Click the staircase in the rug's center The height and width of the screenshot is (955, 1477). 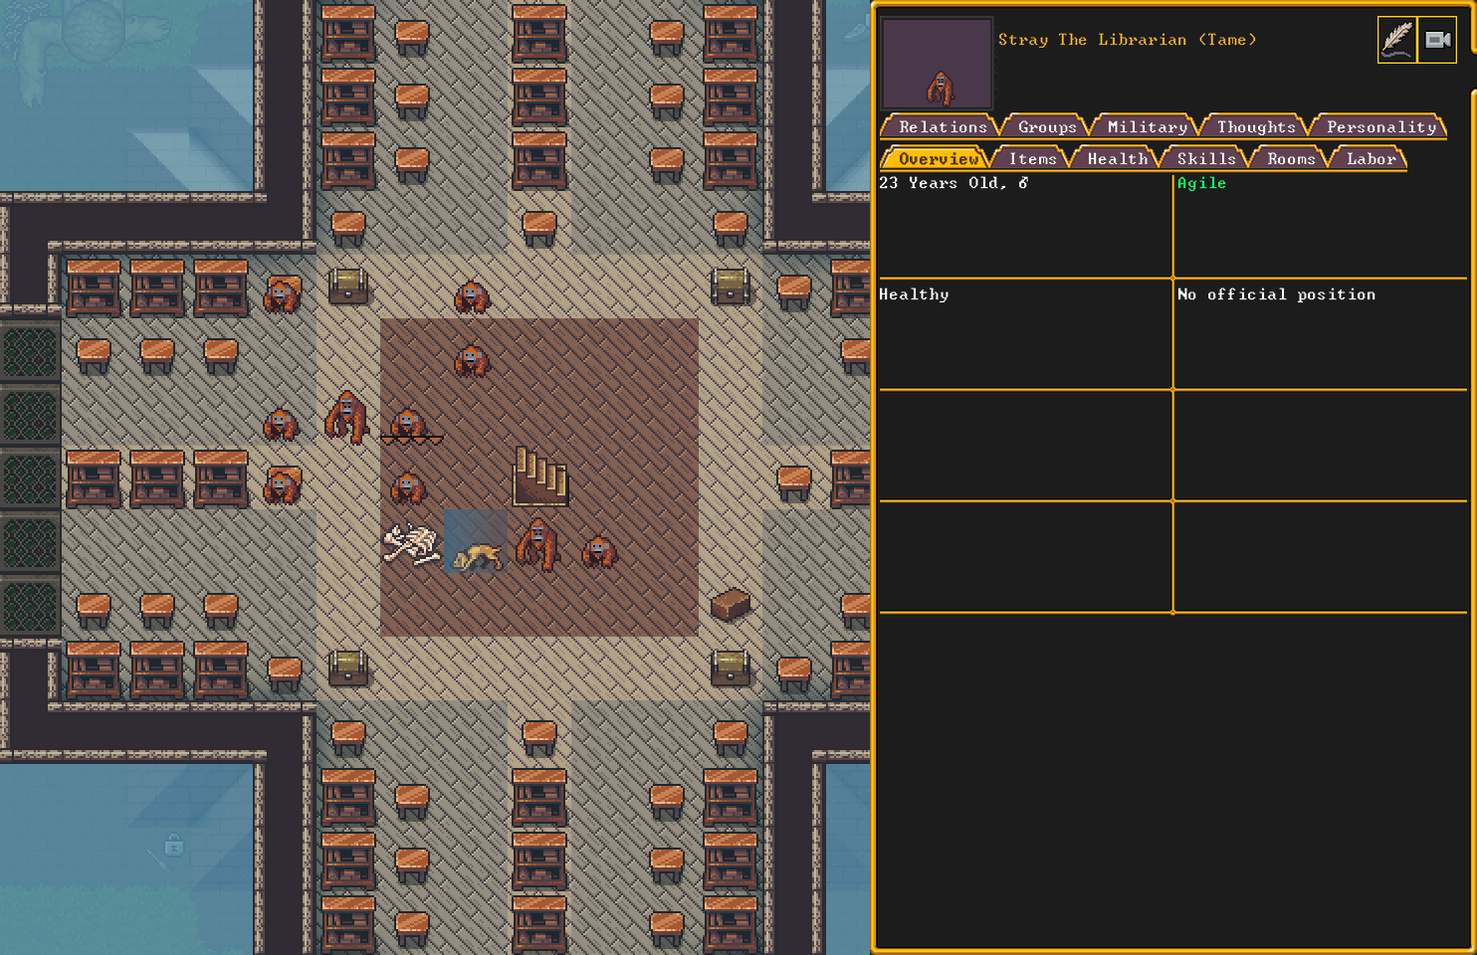pyautogui.click(x=540, y=477)
